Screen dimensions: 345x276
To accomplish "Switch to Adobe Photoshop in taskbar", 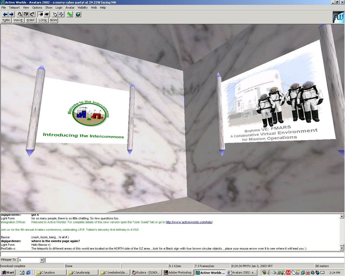I will coord(178,272).
